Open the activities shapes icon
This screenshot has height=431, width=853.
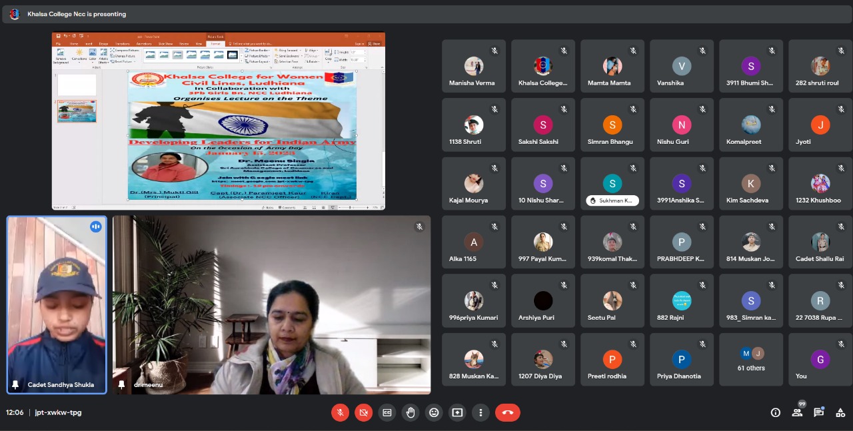click(x=840, y=412)
